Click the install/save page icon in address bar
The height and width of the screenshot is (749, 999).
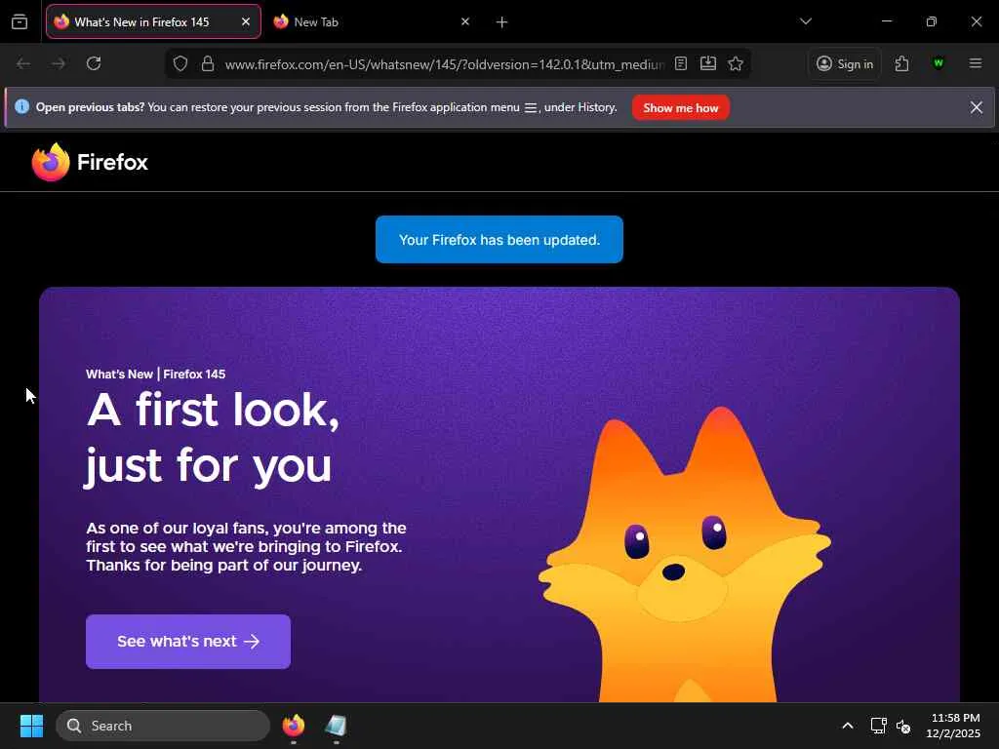(x=708, y=63)
